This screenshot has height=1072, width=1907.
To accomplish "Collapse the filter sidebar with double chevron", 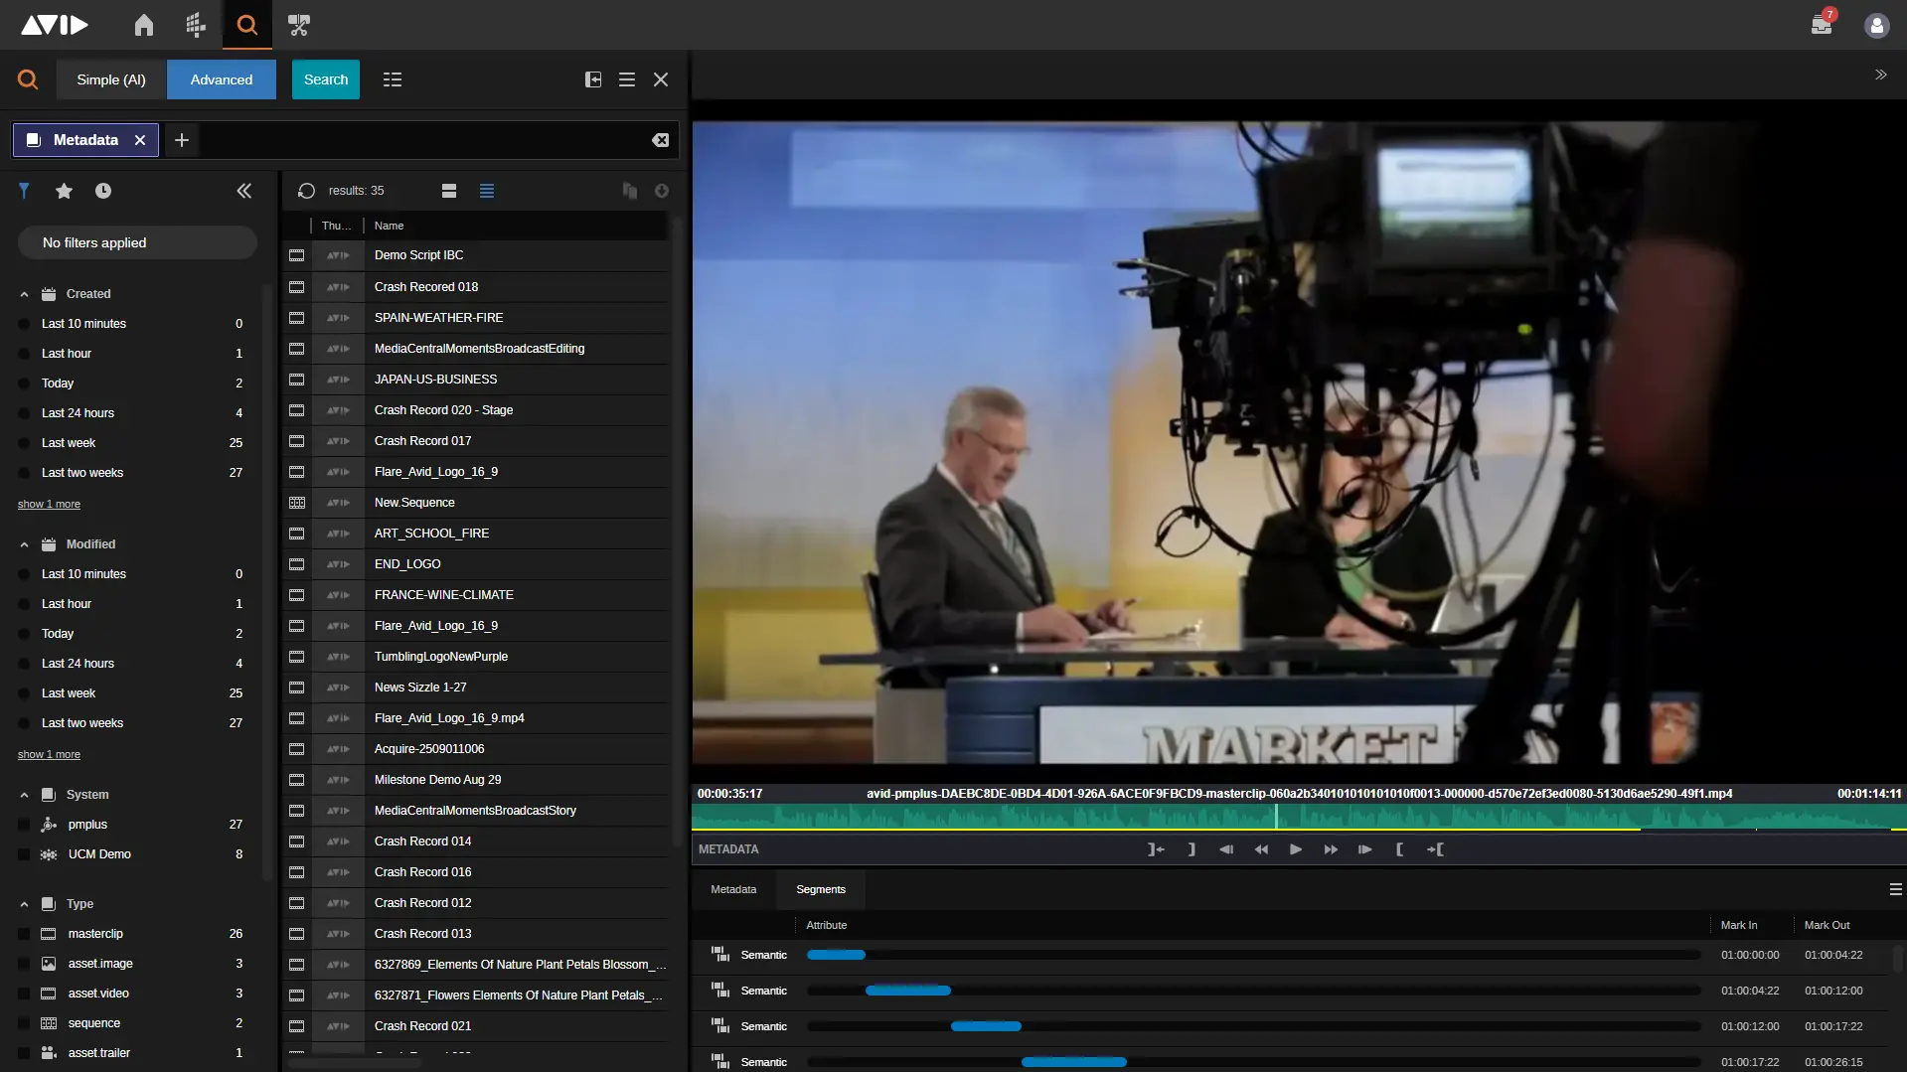I will pyautogui.click(x=244, y=191).
